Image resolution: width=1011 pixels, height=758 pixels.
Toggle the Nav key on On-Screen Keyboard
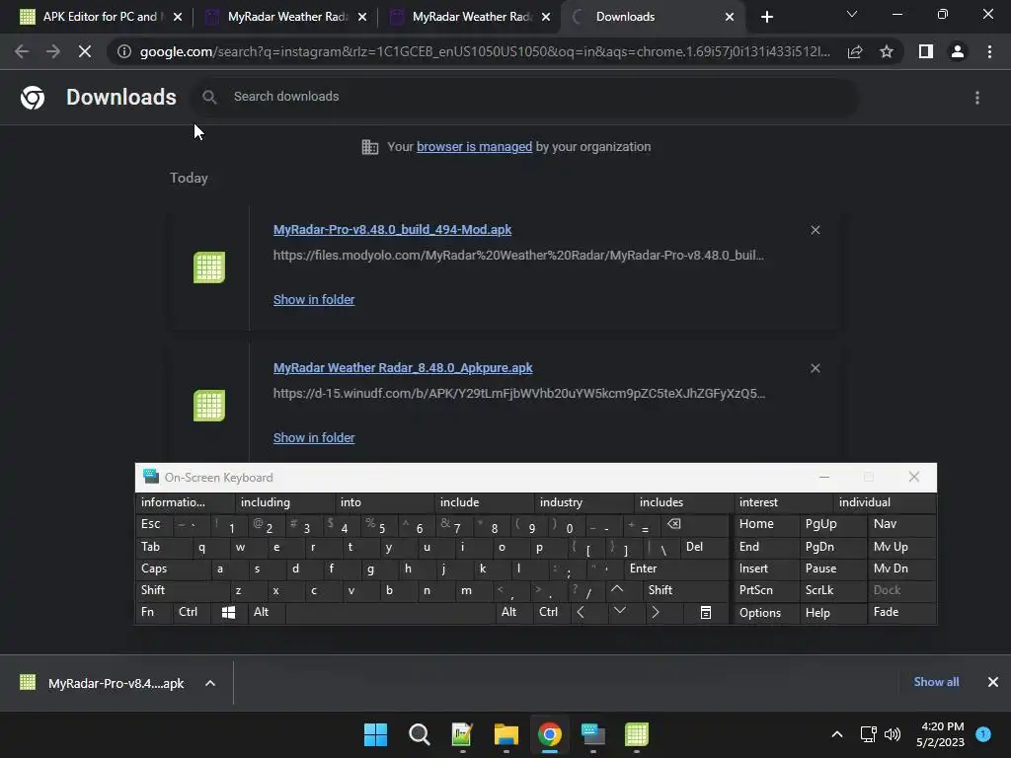901,525
